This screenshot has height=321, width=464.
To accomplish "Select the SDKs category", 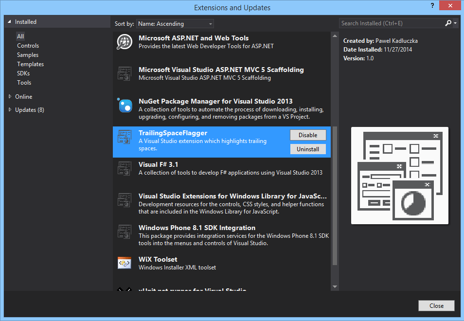I will [x=23, y=73].
